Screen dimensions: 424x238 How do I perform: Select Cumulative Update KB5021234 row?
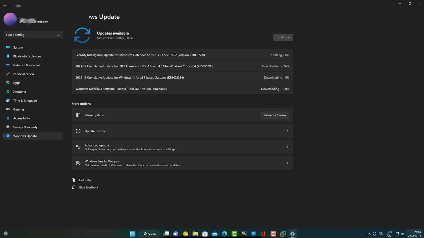182,77
